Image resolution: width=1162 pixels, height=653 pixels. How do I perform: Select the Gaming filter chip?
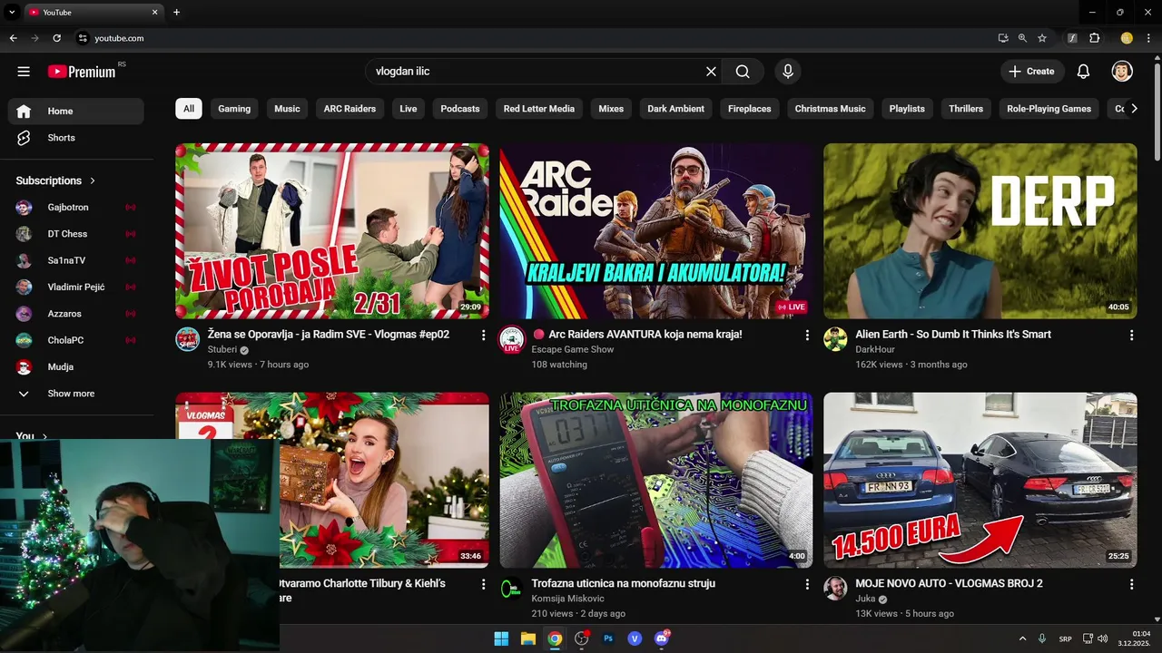pyautogui.click(x=234, y=109)
